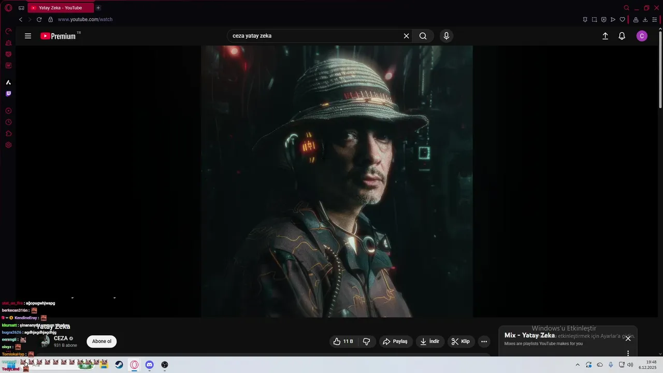This screenshot has width=663, height=373.
Task: Open the YouTube hamburger guide menu
Action: click(x=28, y=36)
